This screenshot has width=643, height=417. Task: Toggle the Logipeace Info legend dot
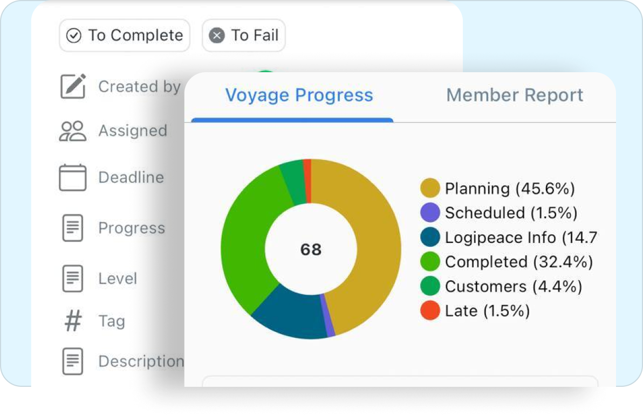click(430, 237)
